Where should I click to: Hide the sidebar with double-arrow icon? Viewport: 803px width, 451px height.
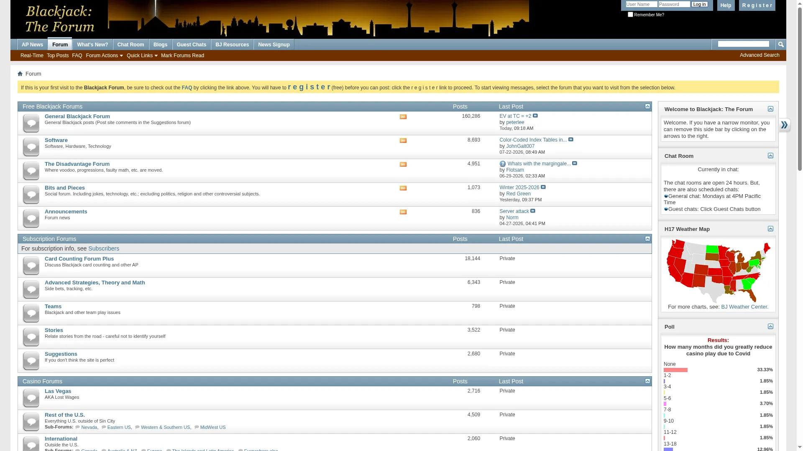point(784,125)
